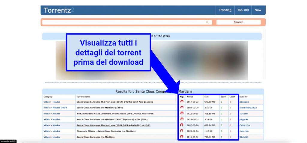Click the MgL column header

pyautogui.click(x=182, y=97)
